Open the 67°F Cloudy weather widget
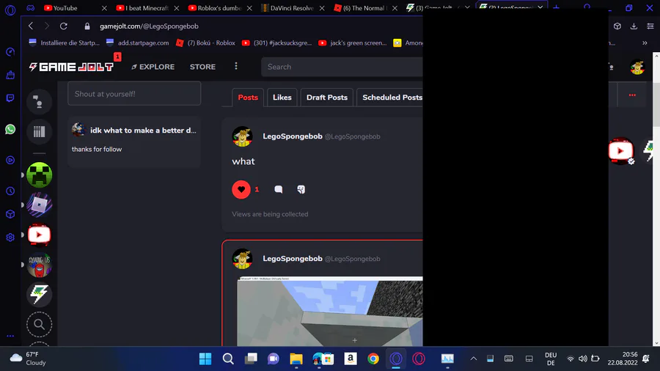Viewport: 660px width, 371px height. pos(27,359)
